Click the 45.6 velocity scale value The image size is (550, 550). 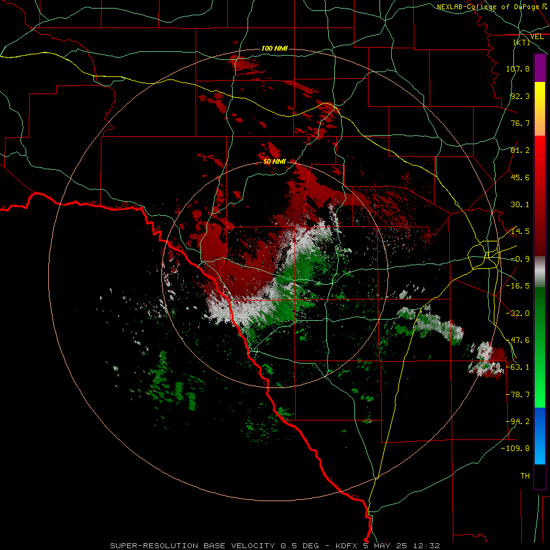pyautogui.click(x=520, y=177)
